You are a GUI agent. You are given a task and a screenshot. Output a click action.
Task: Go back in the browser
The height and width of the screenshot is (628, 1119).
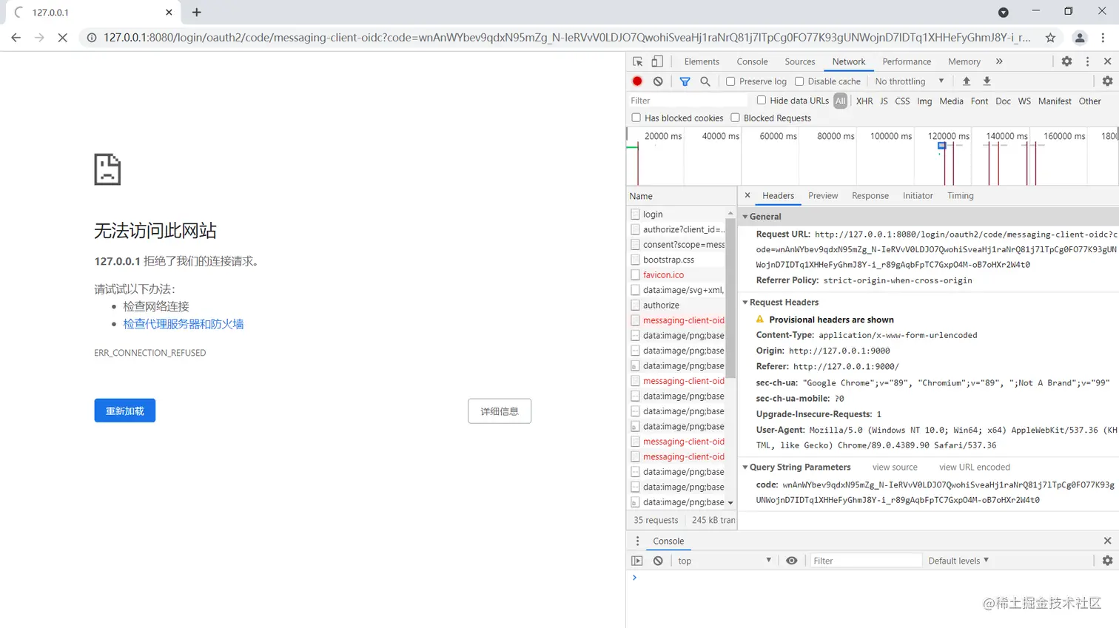(16, 38)
